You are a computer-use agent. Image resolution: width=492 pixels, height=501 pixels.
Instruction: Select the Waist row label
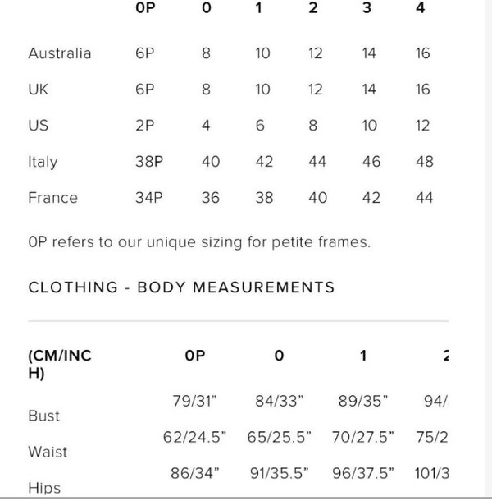pos(48,452)
